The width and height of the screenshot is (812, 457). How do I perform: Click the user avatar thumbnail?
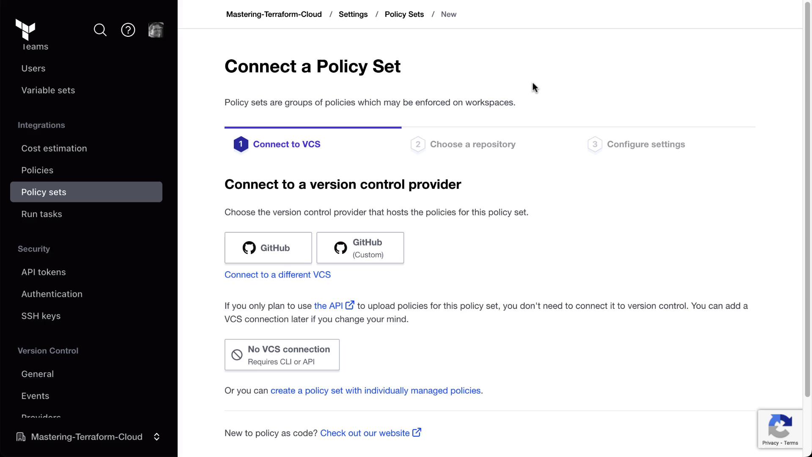[156, 30]
